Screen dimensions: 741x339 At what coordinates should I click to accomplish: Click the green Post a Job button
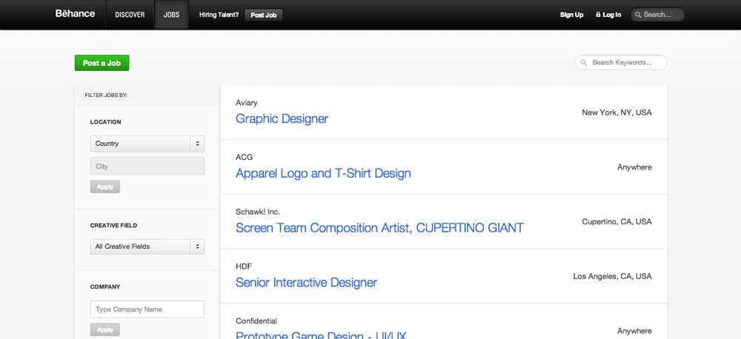102,63
